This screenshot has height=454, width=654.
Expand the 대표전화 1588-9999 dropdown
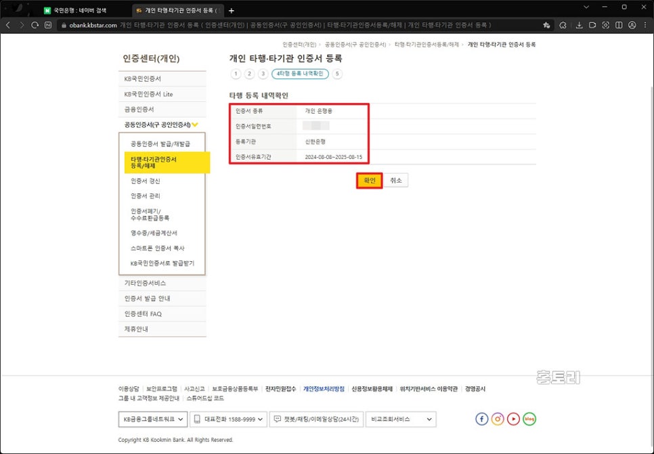coord(227,419)
